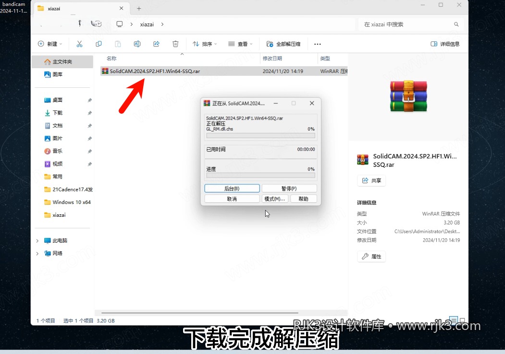Viewport: 505px width, 354px height.
Task: Expand the 网络 tree node
Action: (37, 253)
